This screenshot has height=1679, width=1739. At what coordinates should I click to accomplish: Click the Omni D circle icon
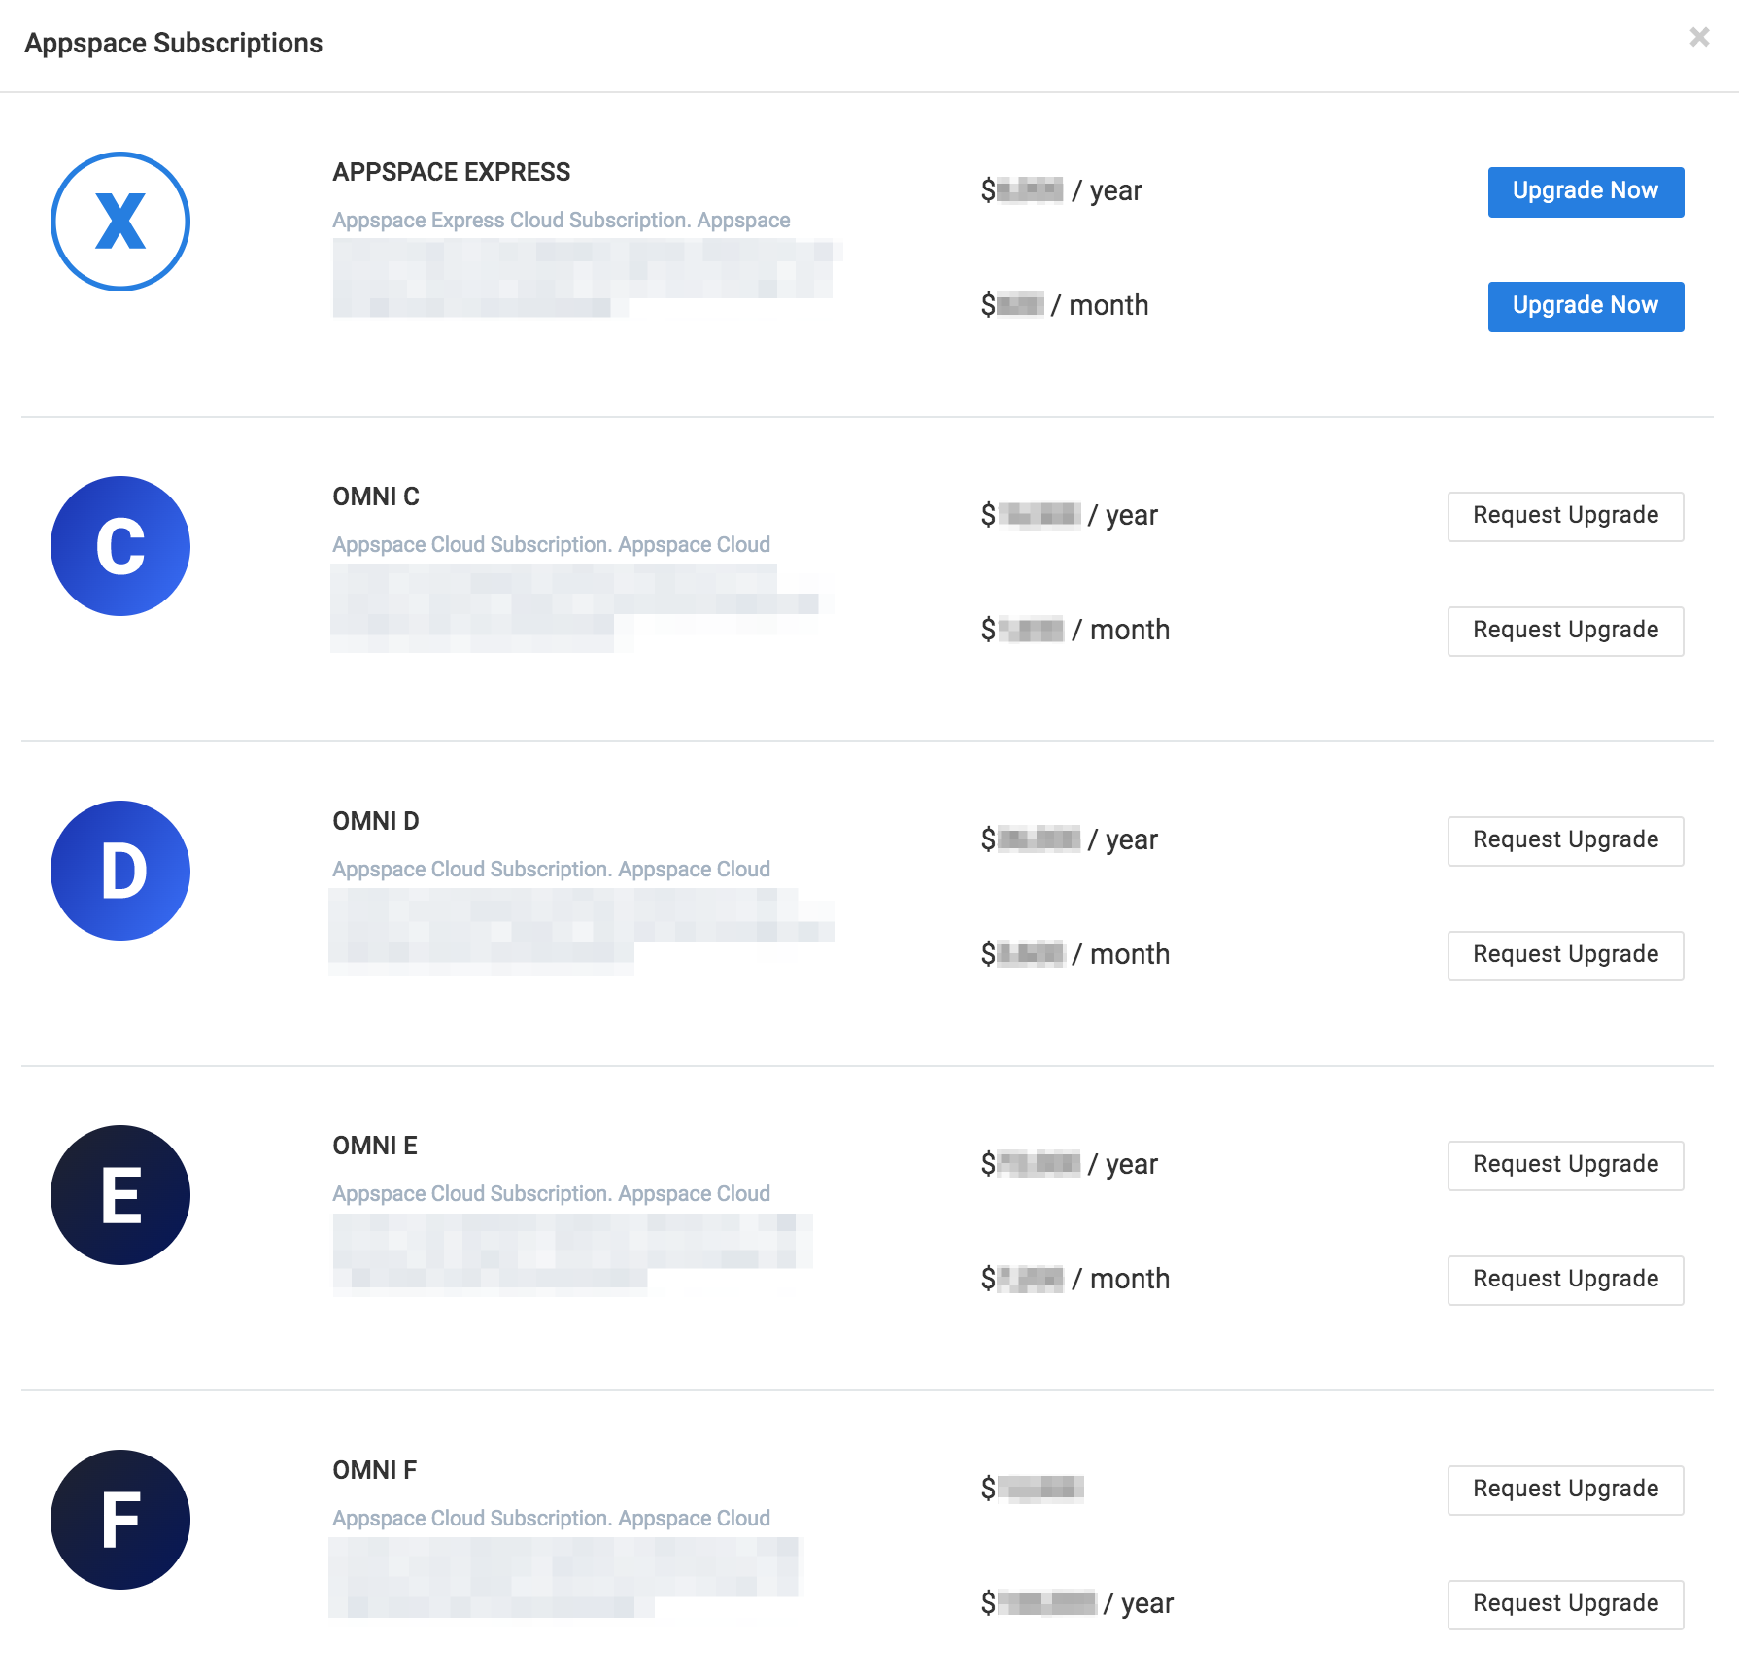(x=120, y=871)
